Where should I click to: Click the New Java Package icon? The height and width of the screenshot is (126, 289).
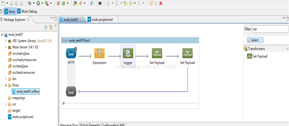tap(58, 3)
